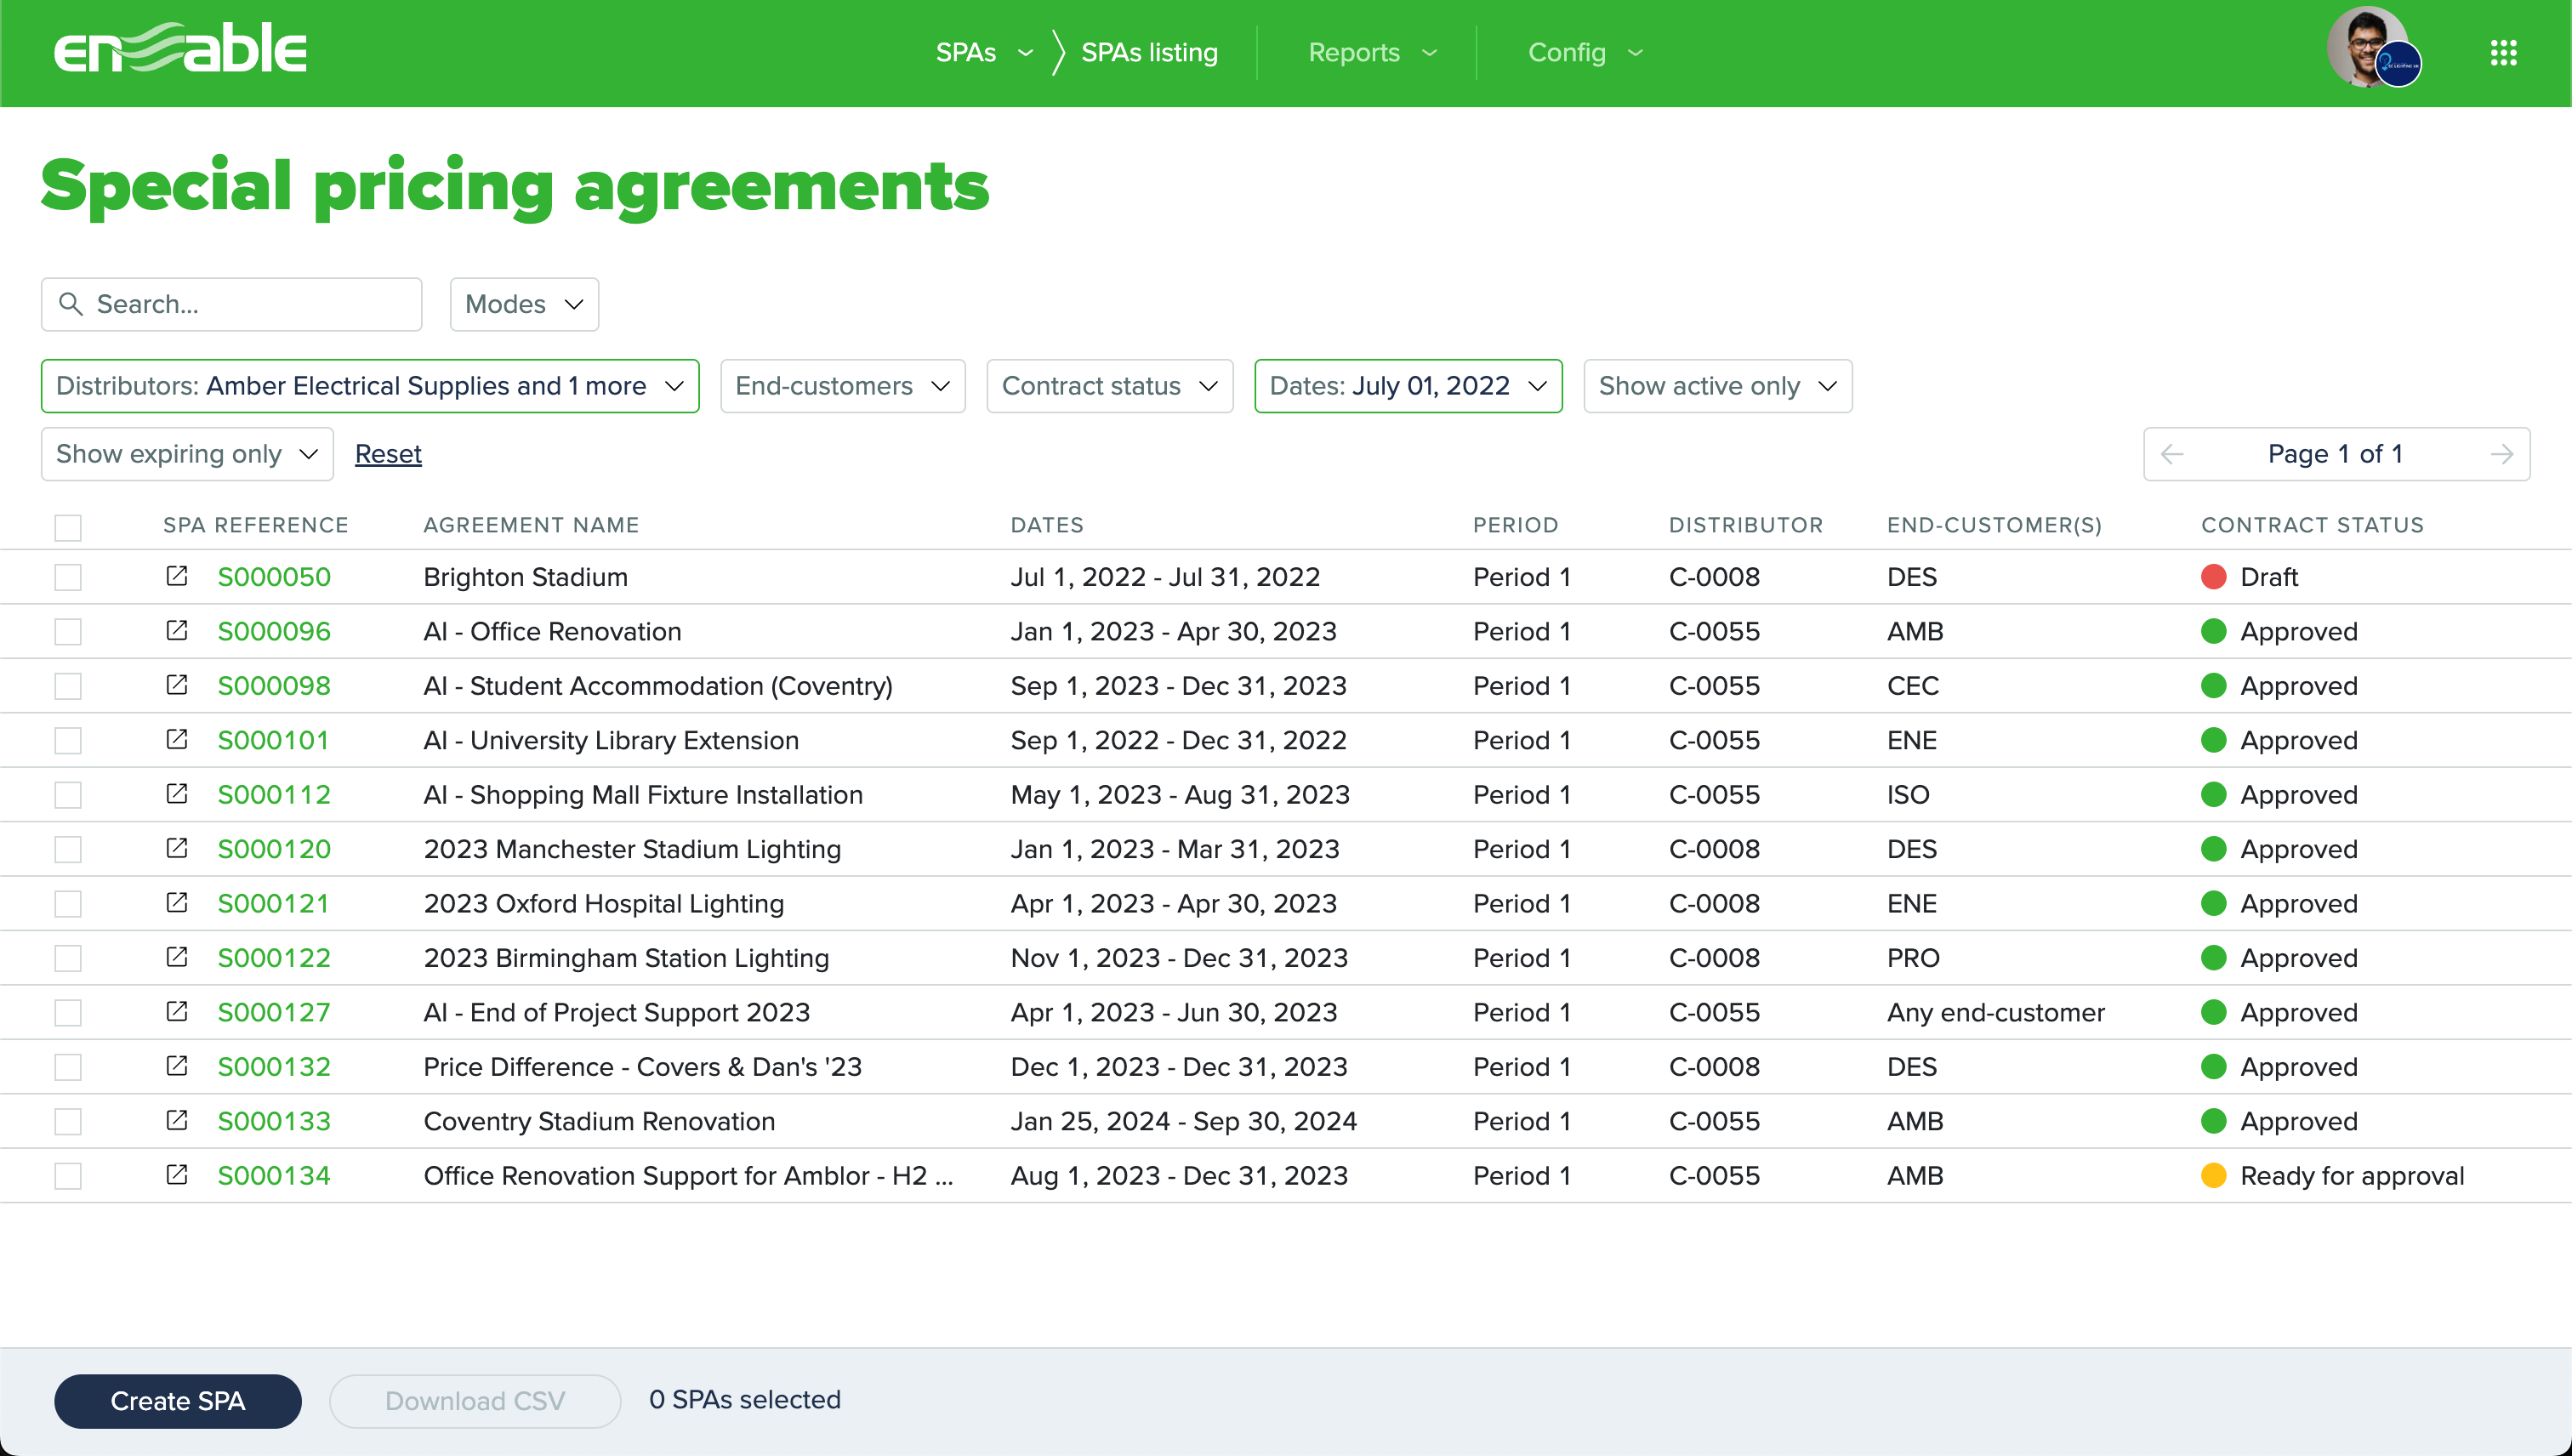Expand the SPAs menu chevron
Screen dimensions: 2572x1456
(x=1025, y=53)
